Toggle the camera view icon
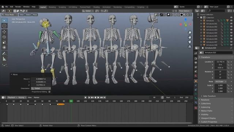The image size is (234, 132). click(190, 42)
